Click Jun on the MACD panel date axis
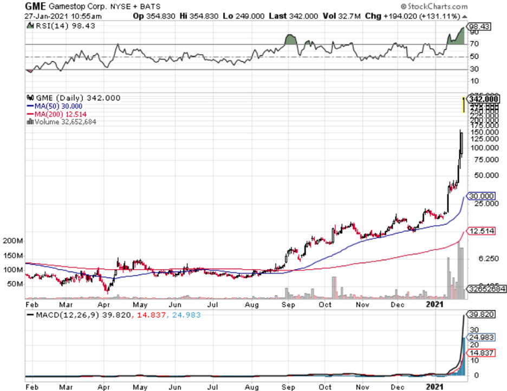 coord(174,387)
